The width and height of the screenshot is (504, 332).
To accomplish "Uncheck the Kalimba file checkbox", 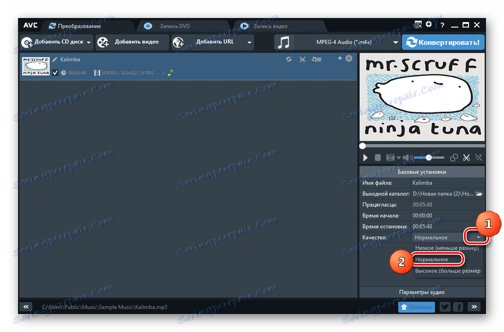I will click(55, 73).
